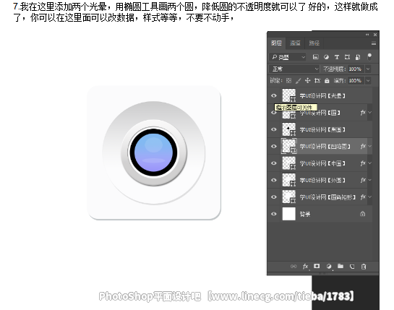
Task: Click fx badge on 凹陷圆 layer
Action: [363, 146]
